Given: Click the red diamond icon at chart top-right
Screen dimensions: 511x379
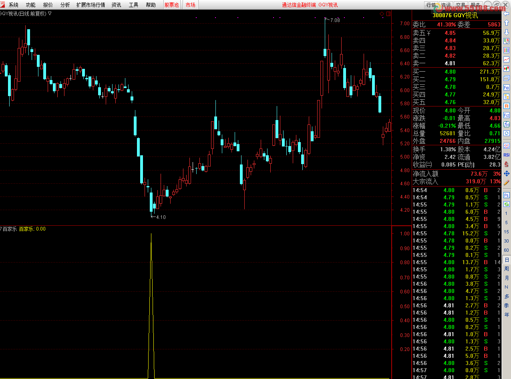Looking at the screenshot, I should [x=382, y=14].
